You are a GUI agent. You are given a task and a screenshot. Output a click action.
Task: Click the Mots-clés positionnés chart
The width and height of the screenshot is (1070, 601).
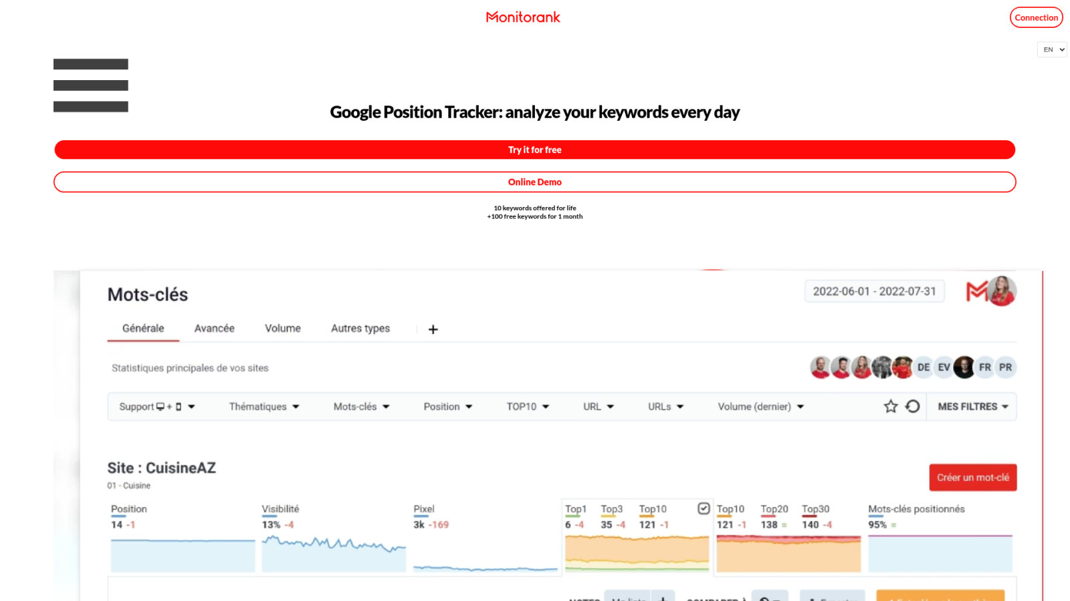[x=940, y=553]
